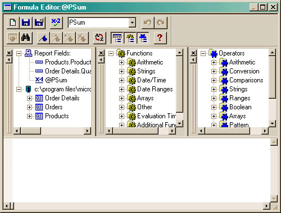The image size is (281, 213).
Task: Check formula syntax with X+2 icon
Action: [56, 23]
